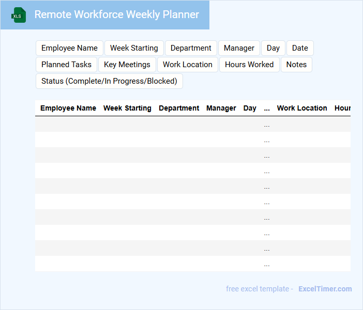363x310 pixels.
Task: Click the Department tag button
Action: click(x=191, y=48)
